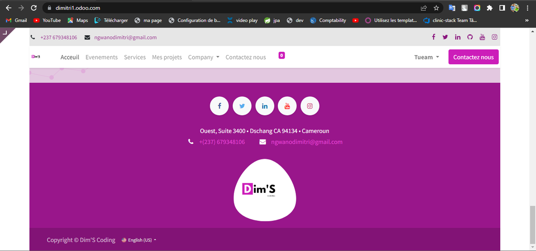Click the rainbow circle extension icon
536x251 pixels.
[477, 8]
